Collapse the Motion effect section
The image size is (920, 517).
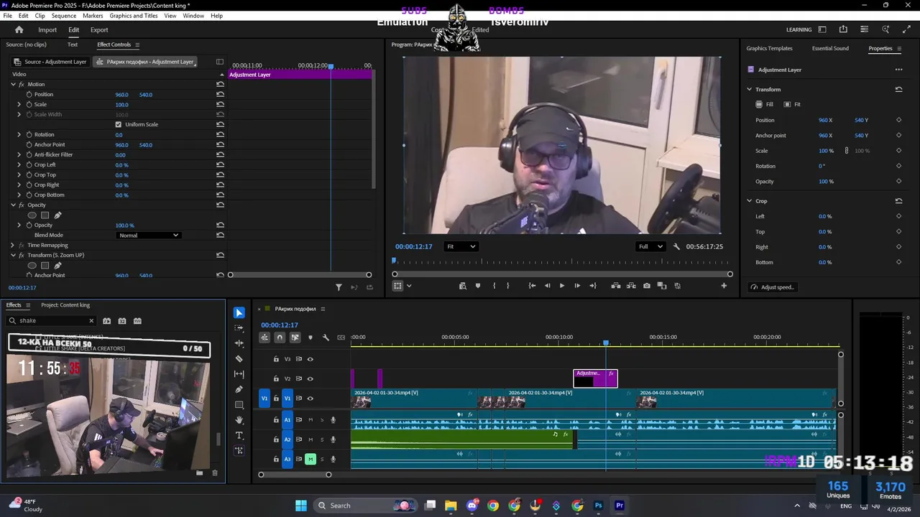(x=13, y=84)
